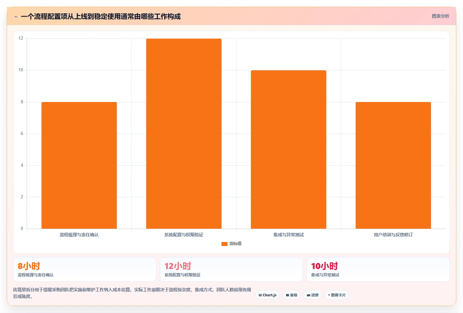This screenshot has width=463, height=313.
Task: Click x-axis label 系统配置与权限验证
Action: tap(184, 235)
